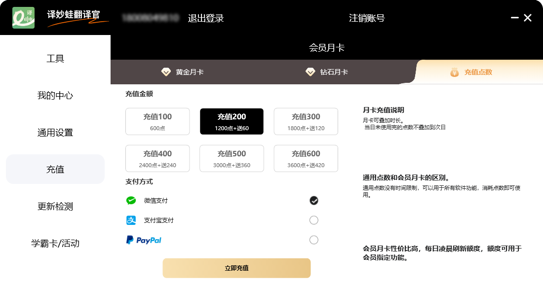This screenshot has width=543, height=286.
Task: Click the 退出登录 link
Action: 206,18
